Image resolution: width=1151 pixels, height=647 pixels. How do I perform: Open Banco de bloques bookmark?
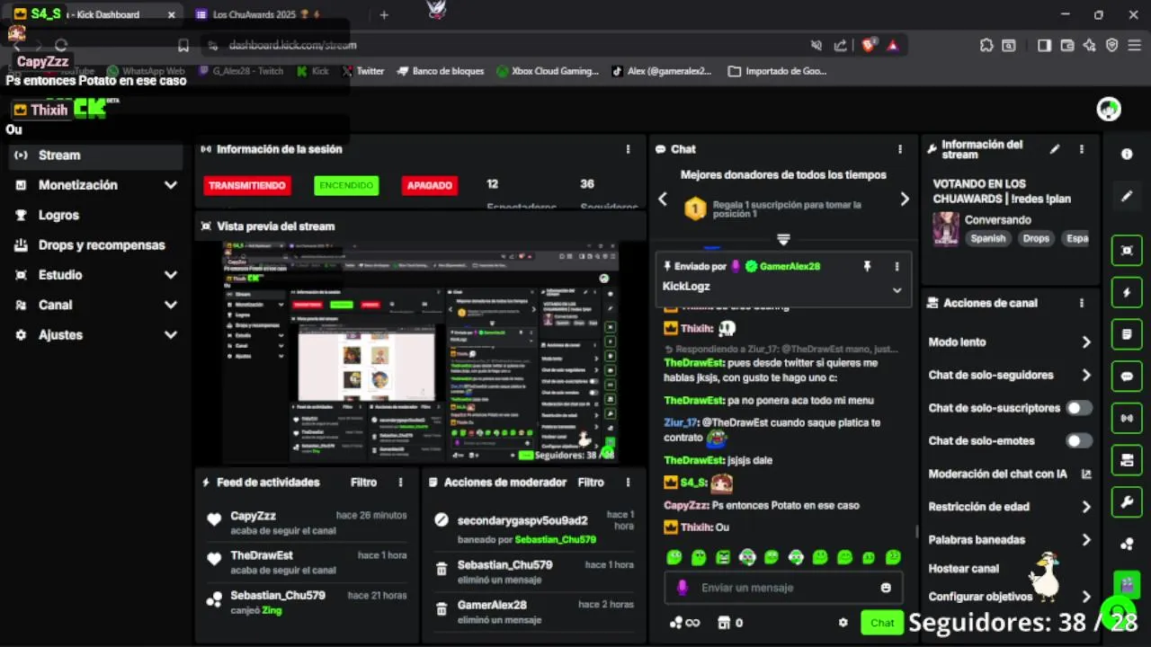click(x=441, y=71)
